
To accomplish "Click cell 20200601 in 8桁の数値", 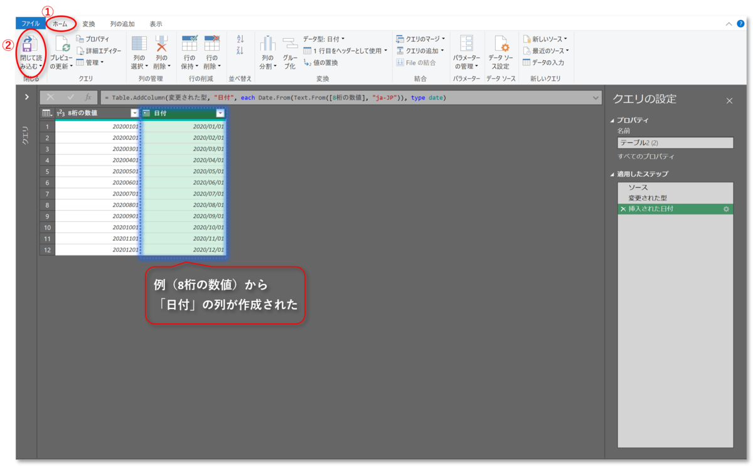I will [x=98, y=182].
